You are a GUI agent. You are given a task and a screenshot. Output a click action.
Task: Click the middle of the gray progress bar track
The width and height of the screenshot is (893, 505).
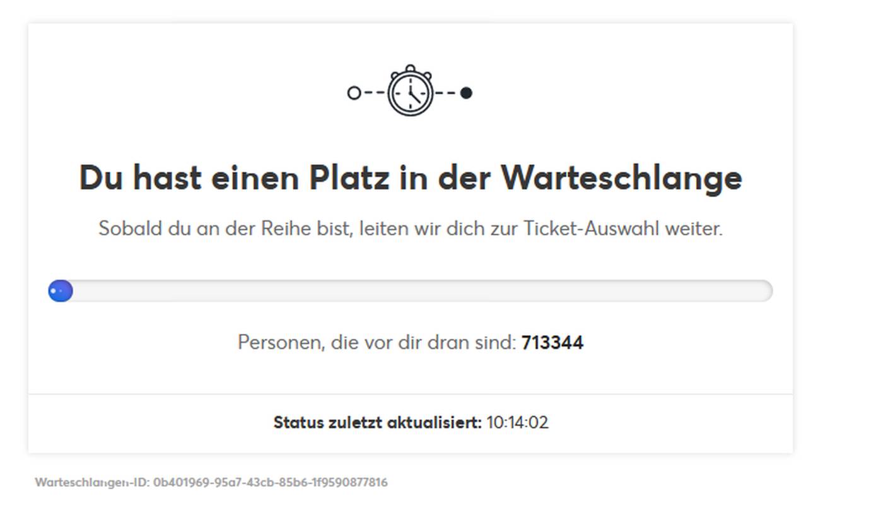[410, 291]
